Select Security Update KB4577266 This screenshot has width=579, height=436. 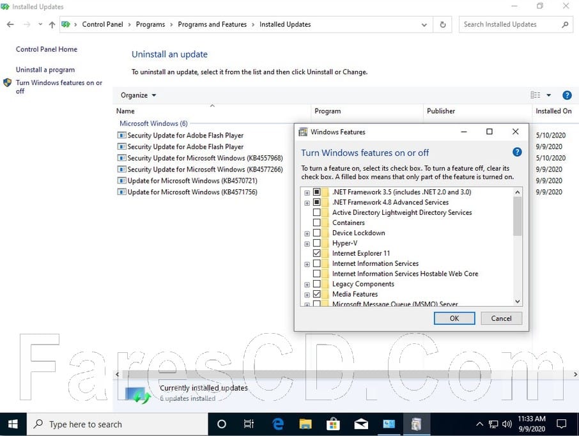coord(205,169)
